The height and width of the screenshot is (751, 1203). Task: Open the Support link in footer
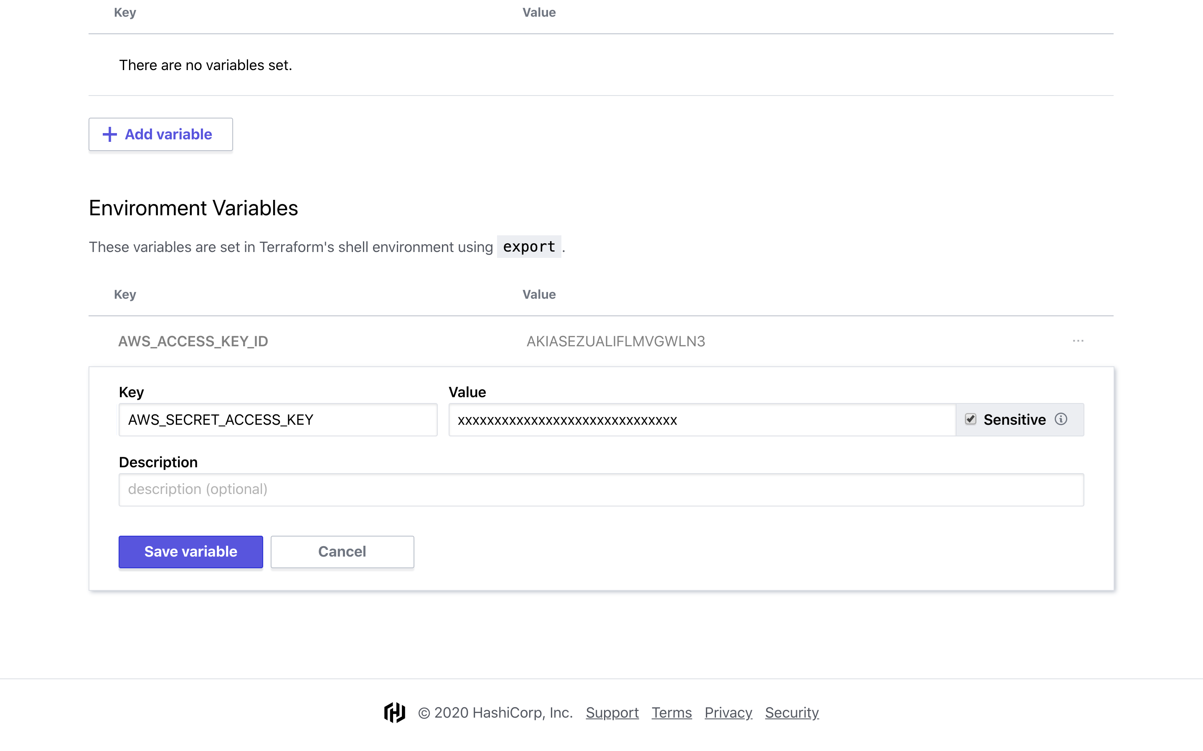[x=612, y=712]
